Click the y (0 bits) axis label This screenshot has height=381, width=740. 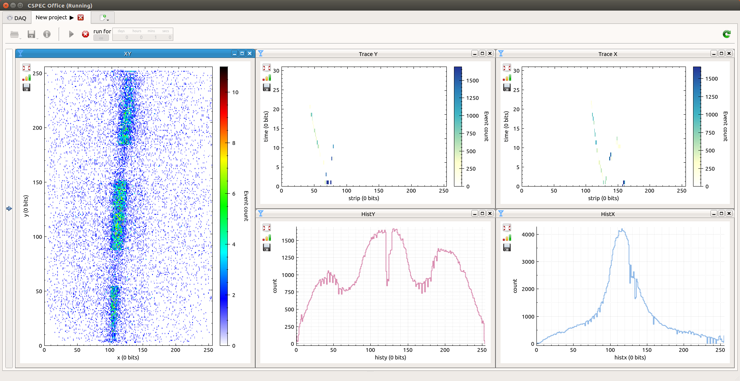pos(26,206)
